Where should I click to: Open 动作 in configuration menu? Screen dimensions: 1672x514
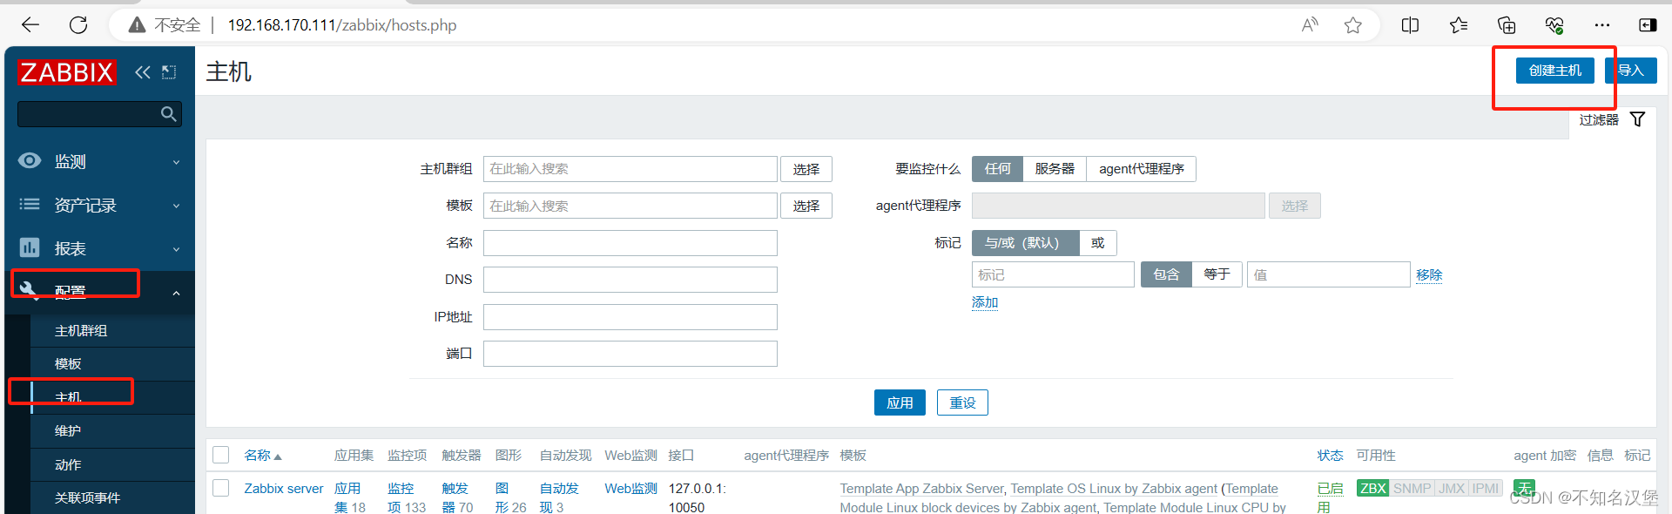click(x=68, y=464)
